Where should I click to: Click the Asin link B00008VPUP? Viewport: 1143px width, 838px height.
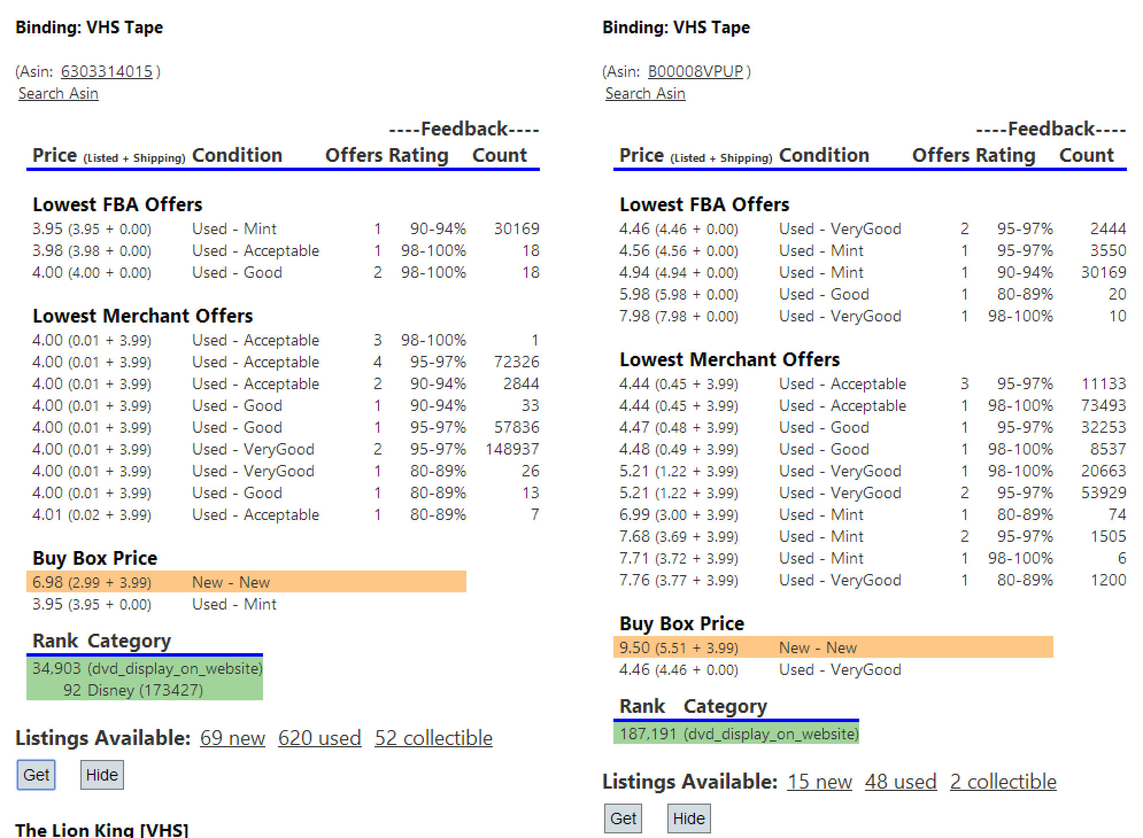(x=695, y=72)
